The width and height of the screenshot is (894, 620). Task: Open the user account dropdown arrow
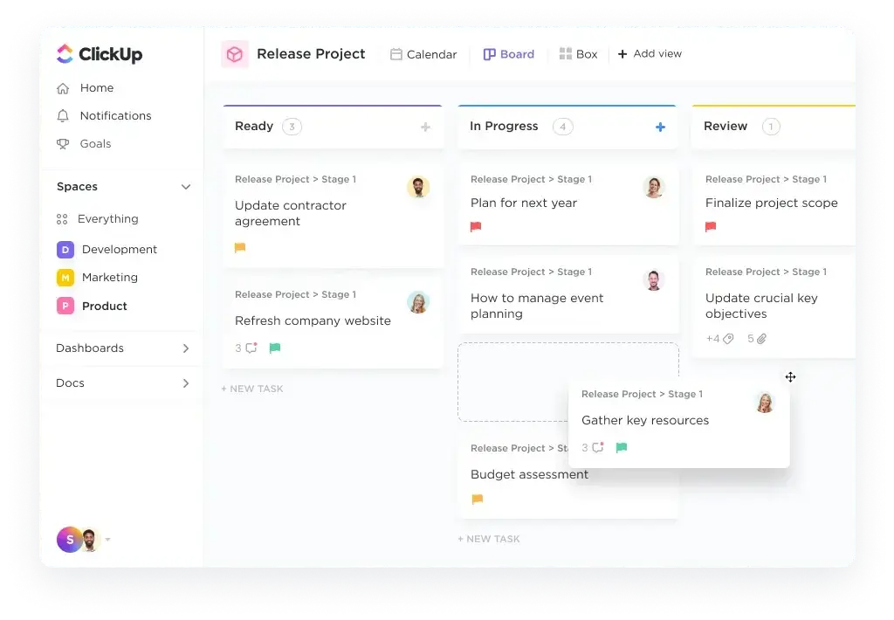pos(107,540)
